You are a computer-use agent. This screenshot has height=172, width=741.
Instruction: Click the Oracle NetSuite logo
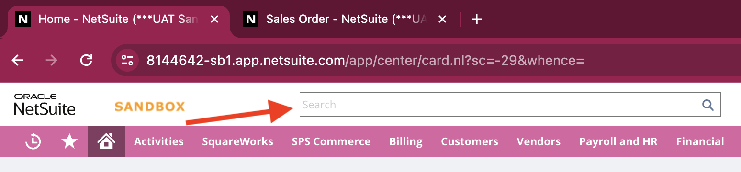coord(45,105)
